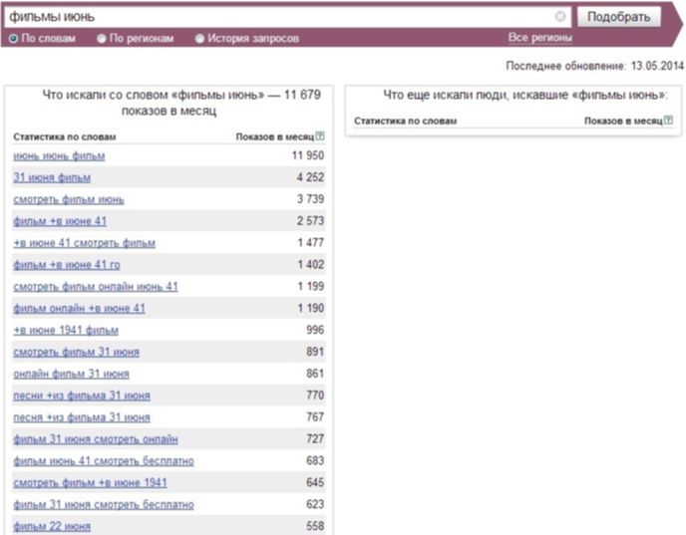The height and width of the screenshot is (535, 686).
Task: Click left table header 'Статистика по словам'
Action: click(x=64, y=136)
